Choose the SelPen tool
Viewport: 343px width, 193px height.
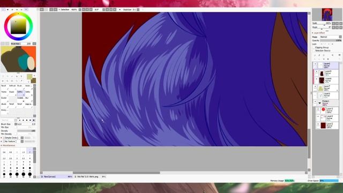(x=20, y=93)
